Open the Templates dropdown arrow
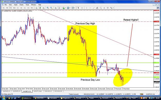The width and height of the screenshot is (161, 100). (74, 8)
